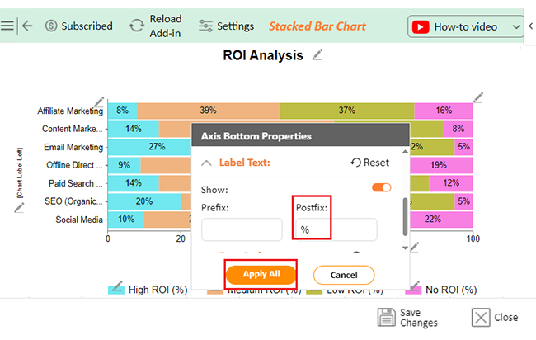Image resolution: width=536 pixels, height=340 pixels.
Task: Collapse the Label Text section chevron
Action: click(206, 163)
